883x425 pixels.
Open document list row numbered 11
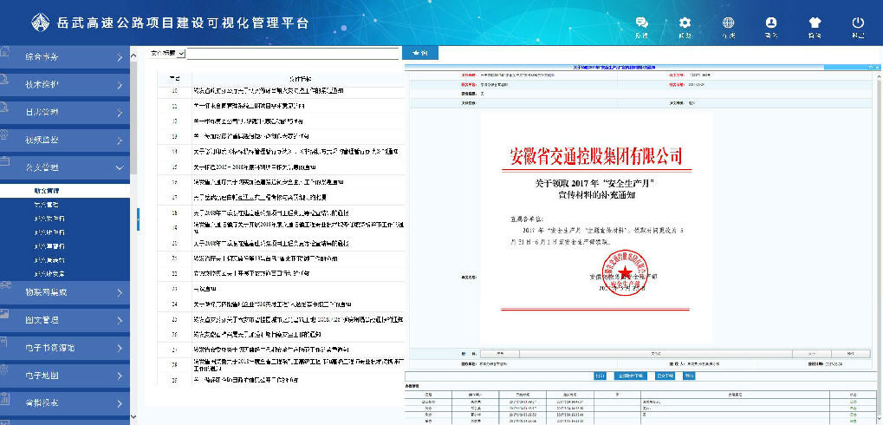click(x=280, y=106)
